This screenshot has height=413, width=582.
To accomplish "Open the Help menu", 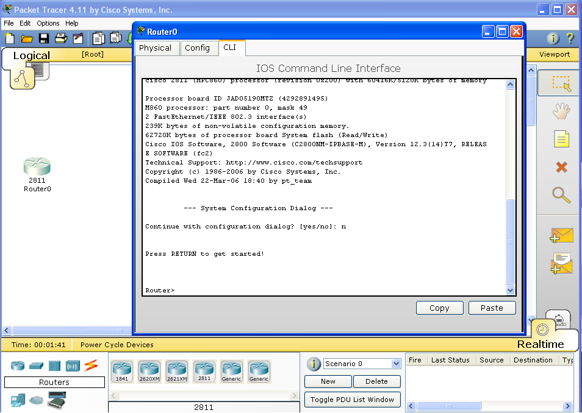I will (71, 23).
